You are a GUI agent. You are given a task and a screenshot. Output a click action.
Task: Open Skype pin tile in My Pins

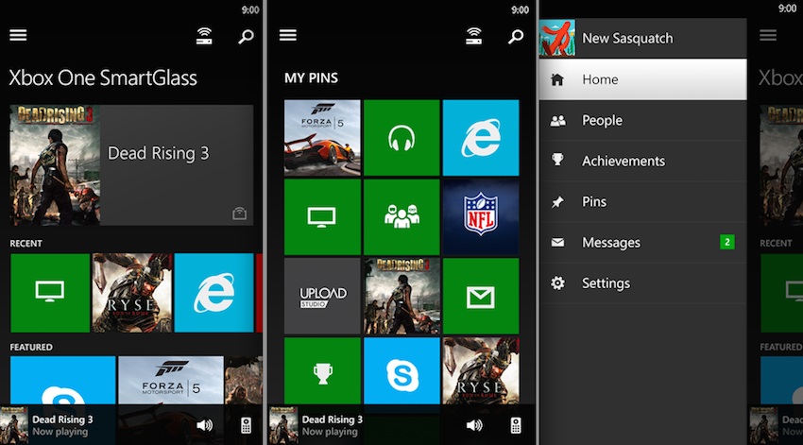click(x=401, y=370)
